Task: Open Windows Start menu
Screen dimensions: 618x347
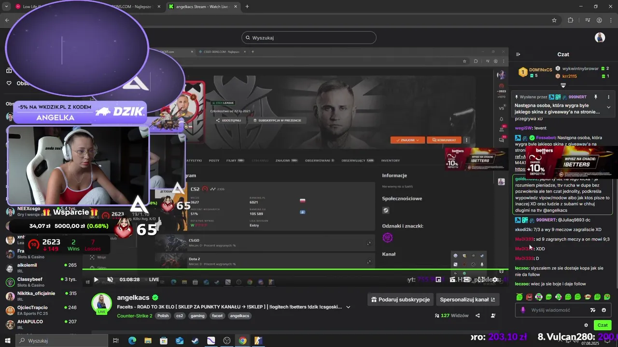Action: (x=8, y=341)
